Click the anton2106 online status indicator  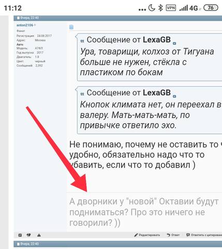point(35,25)
